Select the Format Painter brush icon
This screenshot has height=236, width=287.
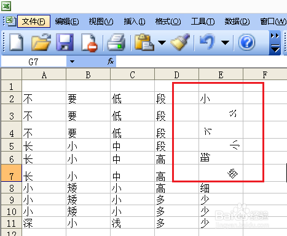tap(180, 42)
